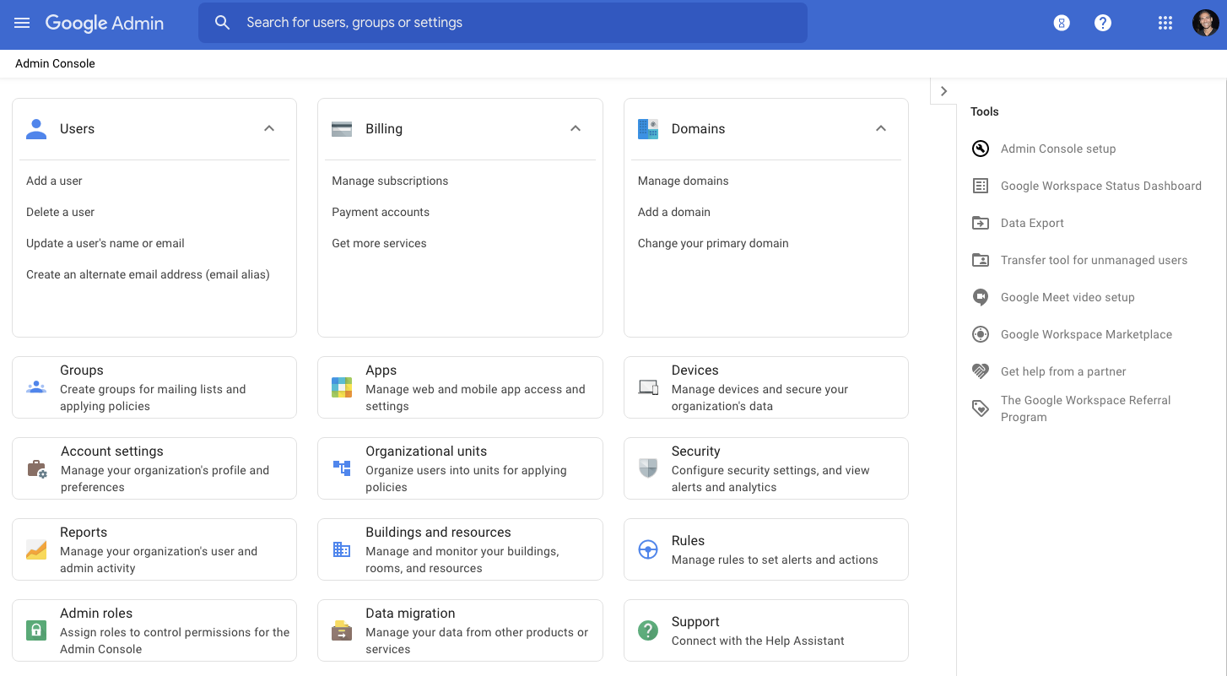Viewport: 1227px width, 676px height.
Task: Click the Admin Console setup clock icon
Action: click(x=980, y=149)
